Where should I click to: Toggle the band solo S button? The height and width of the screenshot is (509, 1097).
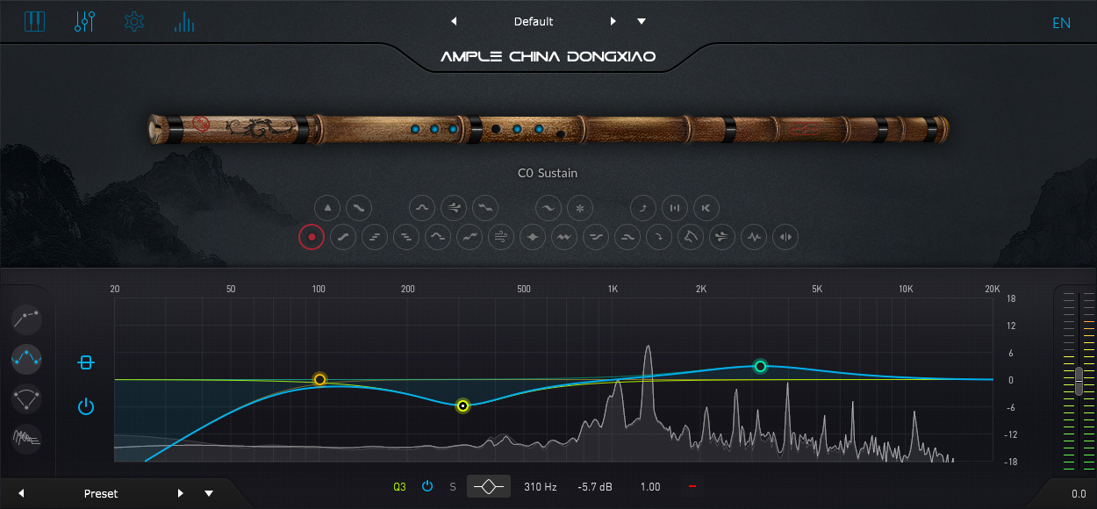pyautogui.click(x=453, y=486)
